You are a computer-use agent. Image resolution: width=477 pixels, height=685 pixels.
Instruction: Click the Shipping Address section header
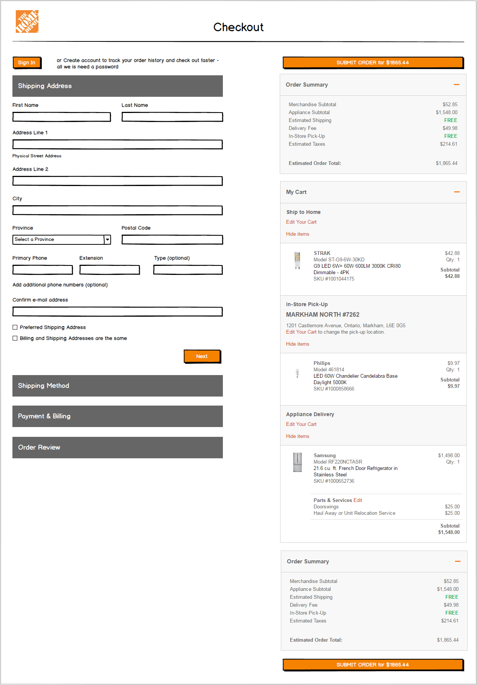click(117, 86)
